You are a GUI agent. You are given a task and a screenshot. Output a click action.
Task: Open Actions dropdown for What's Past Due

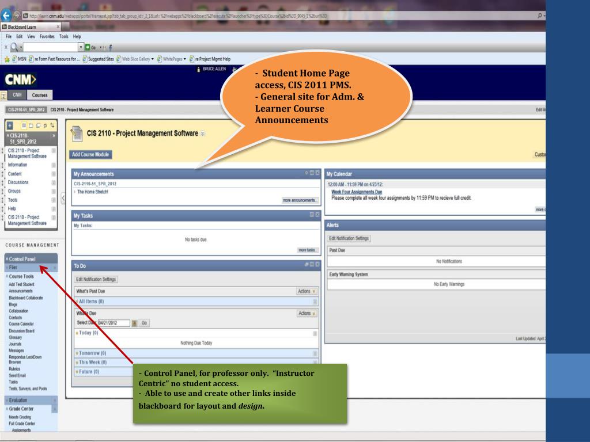pos(307,291)
